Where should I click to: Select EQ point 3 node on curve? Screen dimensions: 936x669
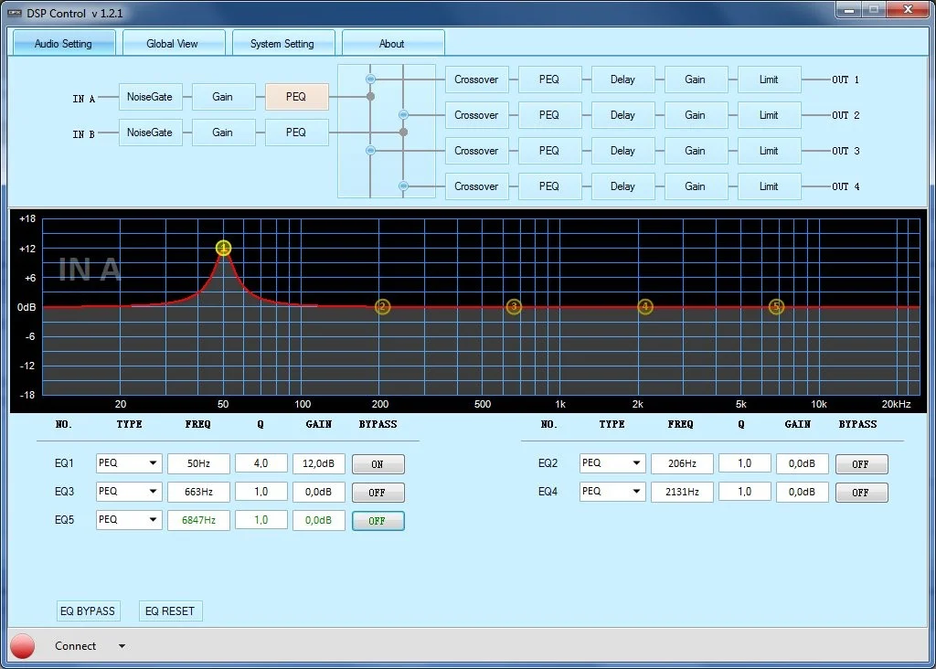point(514,307)
